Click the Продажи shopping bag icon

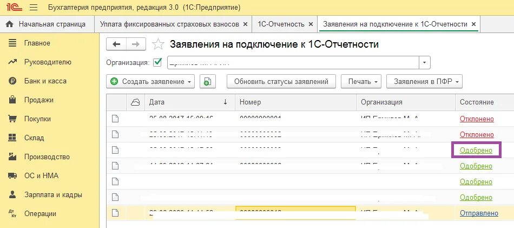(x=12, y=100)
